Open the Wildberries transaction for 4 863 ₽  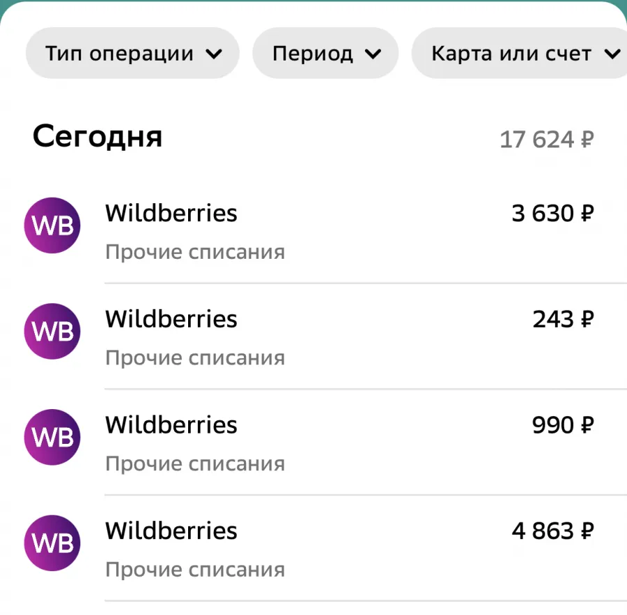pyautogui.click(x=313, y=548)
